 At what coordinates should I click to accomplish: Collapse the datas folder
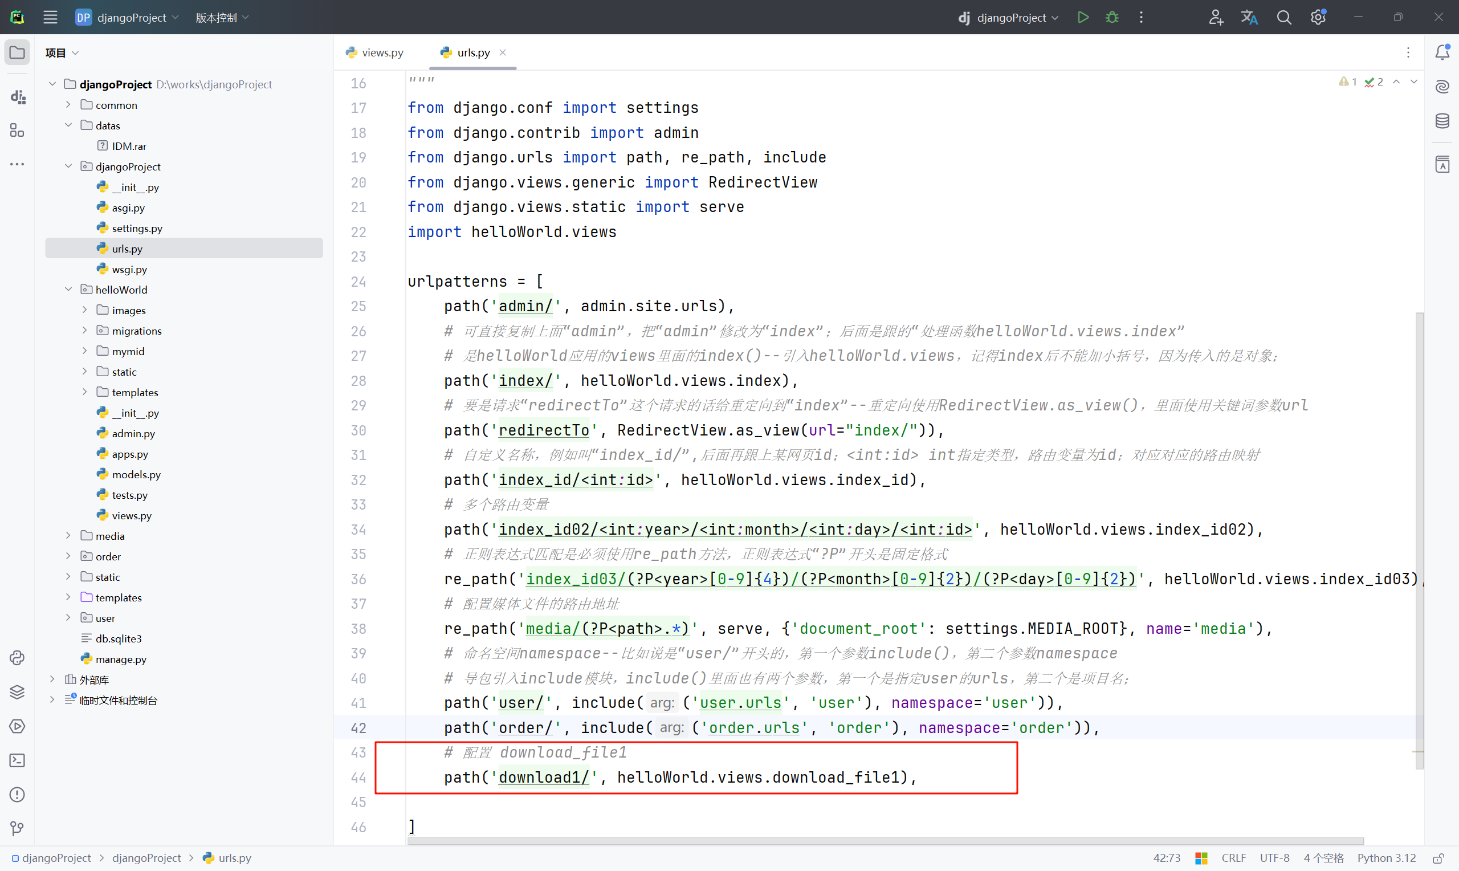point(68,125)
